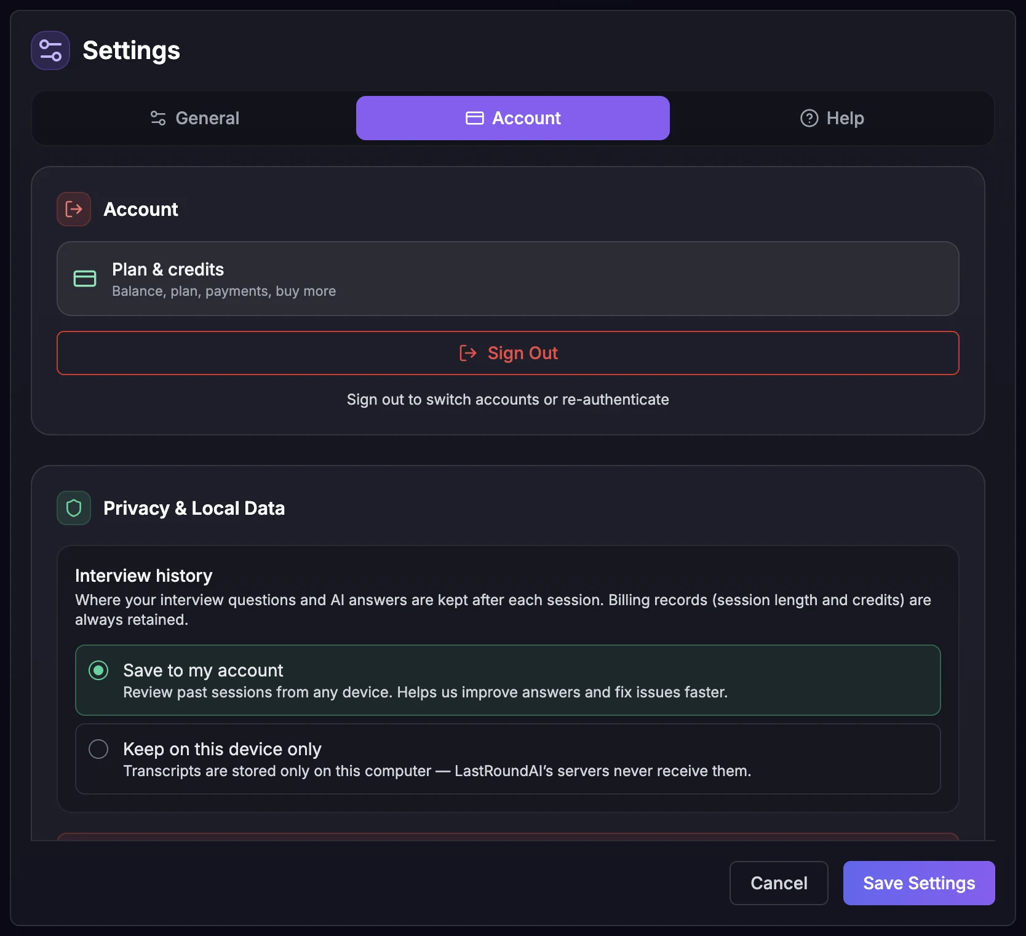This screenshot has height=936, width=1026.
Task: Click the green shield Privacy icon
Action: click(74, 508)
